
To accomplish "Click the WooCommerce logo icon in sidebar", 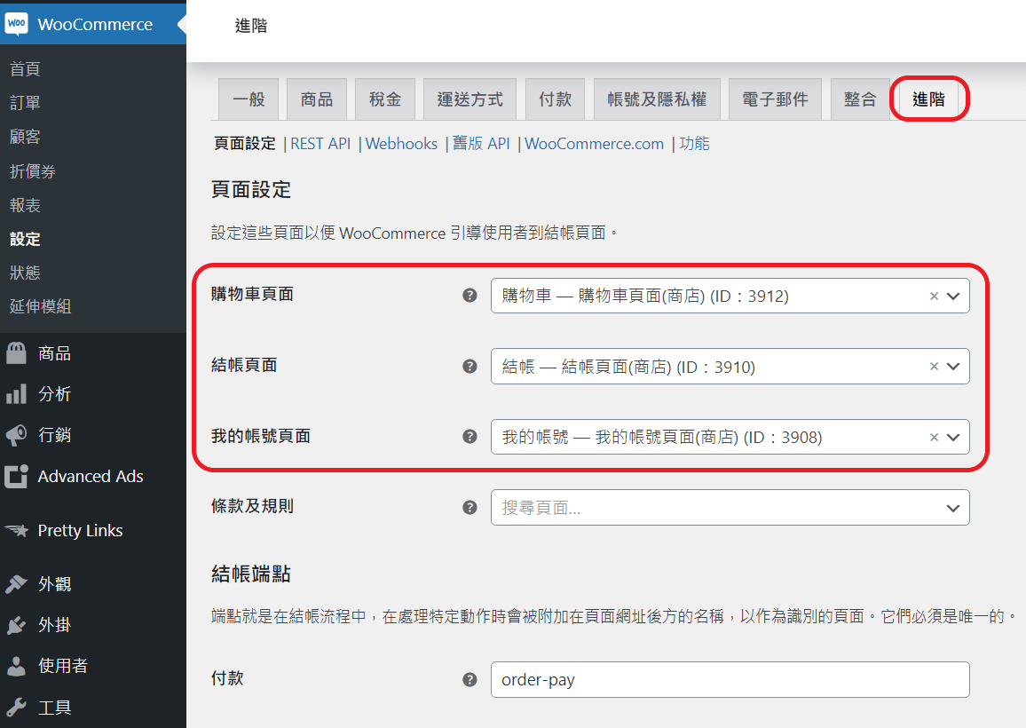I will 16,24.
